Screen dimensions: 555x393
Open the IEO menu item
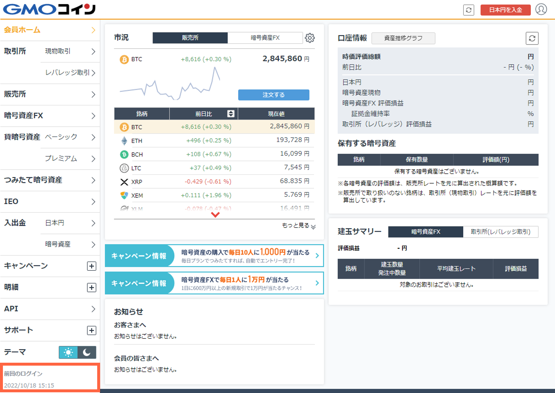coord(50,201)
